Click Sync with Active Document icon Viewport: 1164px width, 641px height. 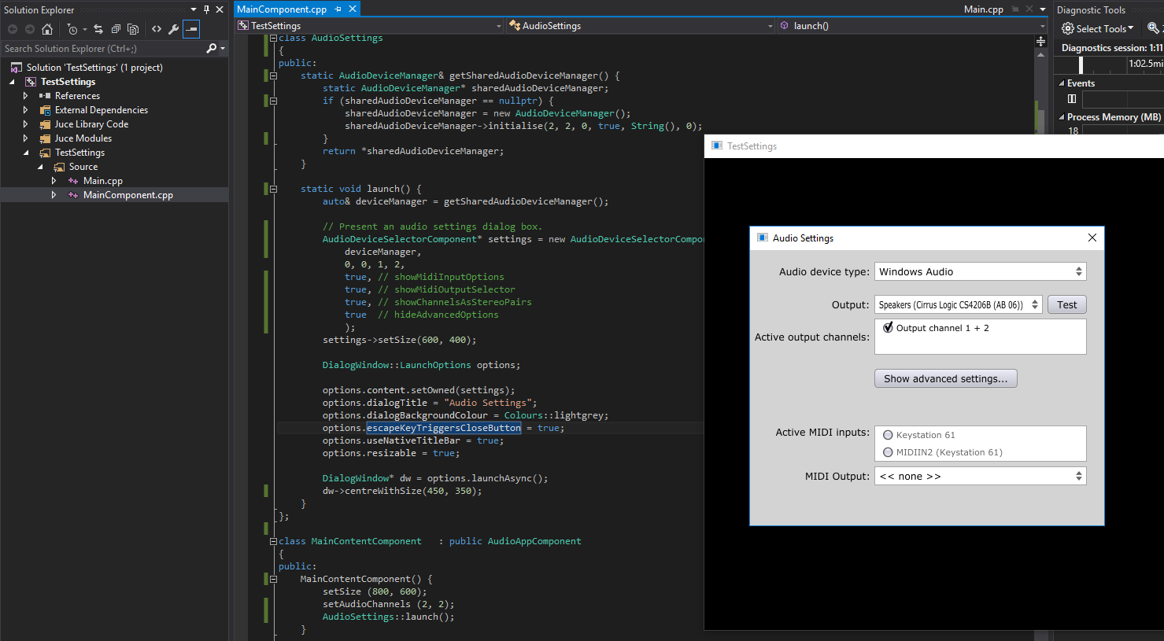tap(98, 29)
